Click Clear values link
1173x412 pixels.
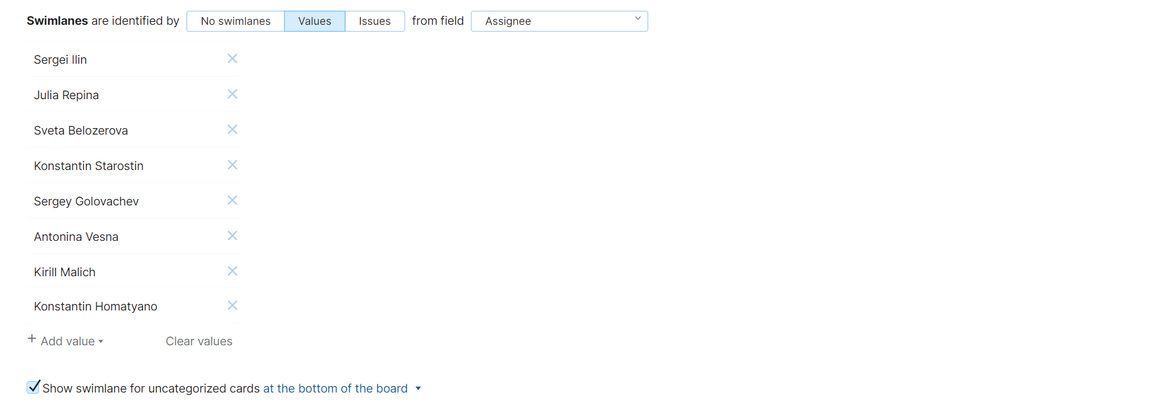click(x=199, y=341)
